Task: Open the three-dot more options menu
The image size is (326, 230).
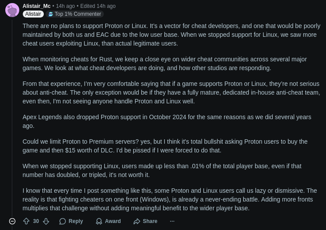Action: (172, 221)
